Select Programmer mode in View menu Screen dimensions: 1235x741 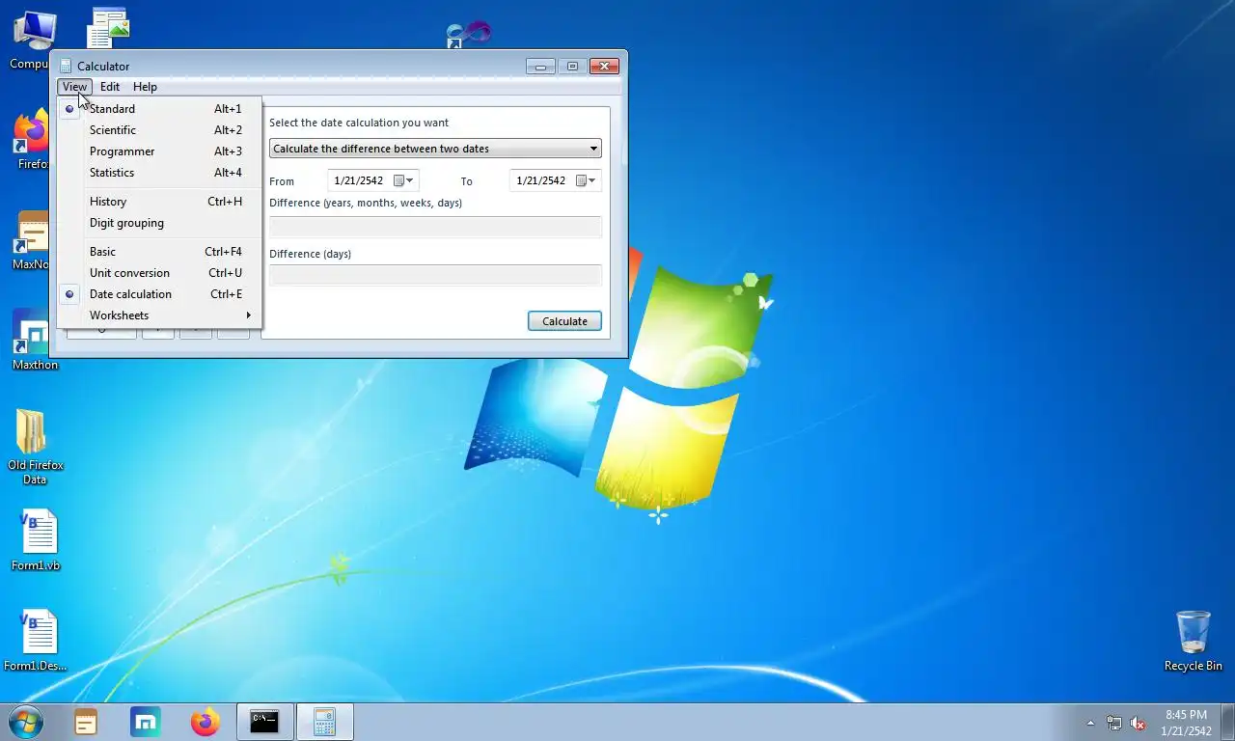click(x=159, y=151)
